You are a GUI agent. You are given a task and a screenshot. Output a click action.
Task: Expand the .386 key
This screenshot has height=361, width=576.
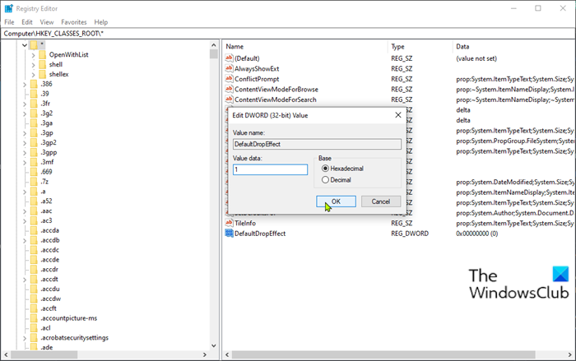coord(25,85)
